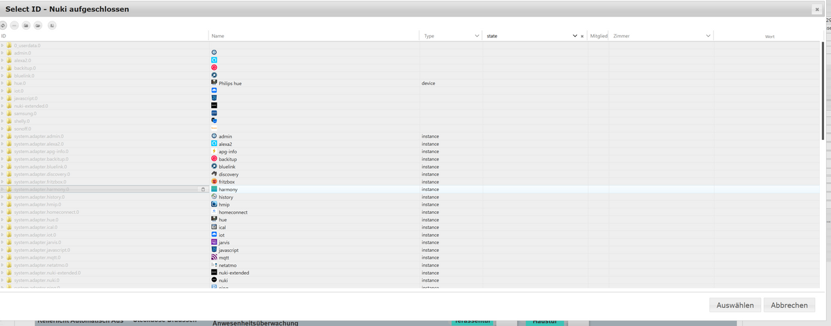Expand the hue.0 tree node
Screen dimensions: 831x326
[x=3, y=83]
